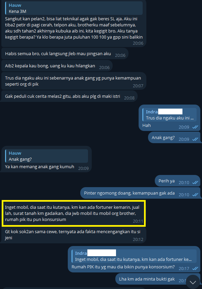Image resolution: width=202 pixels, height=289 pixels.
Task: Click the highlighted message about fortuner
Action: coord(74,213)
